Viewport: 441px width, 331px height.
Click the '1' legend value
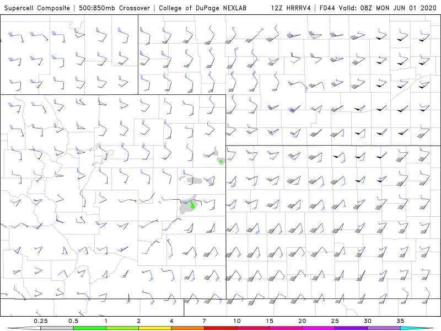coord(106,321)
